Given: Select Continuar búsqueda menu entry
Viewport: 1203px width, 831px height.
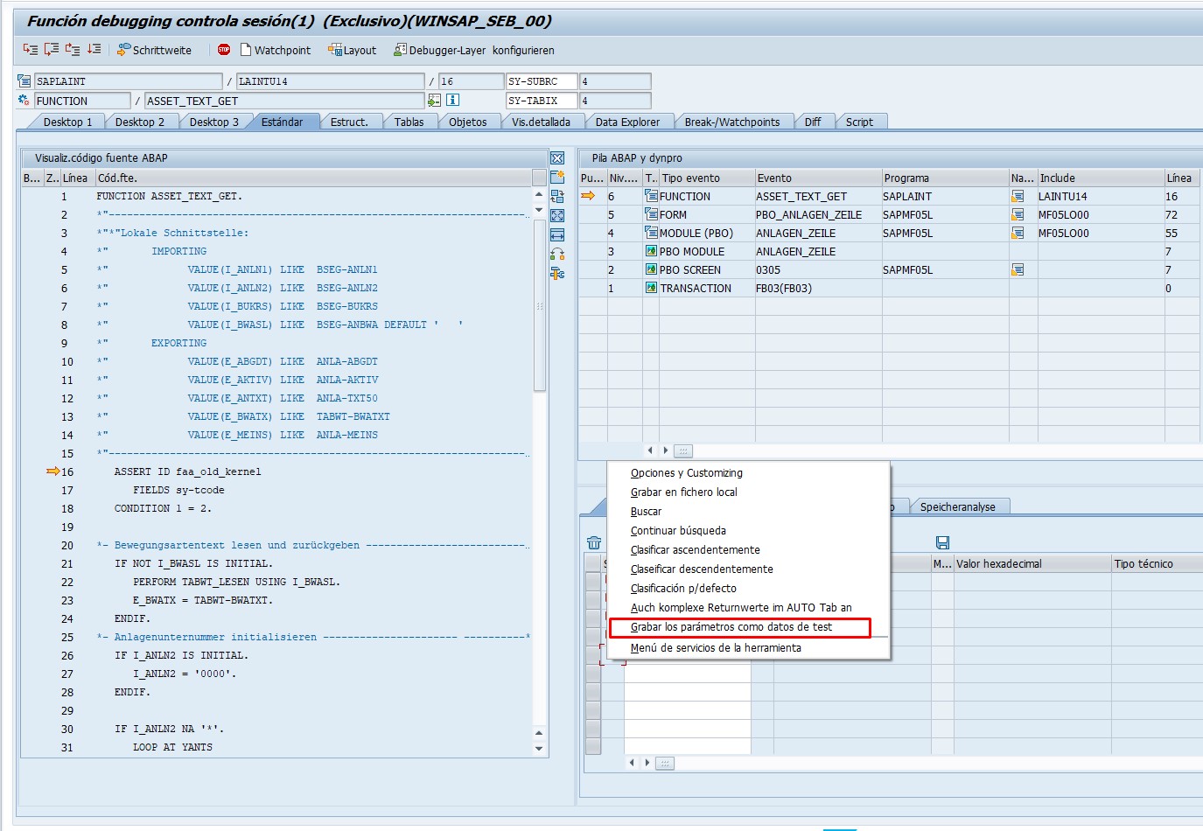Looking at the screenshot, I should pyautogui.click(x=679, y=531).
